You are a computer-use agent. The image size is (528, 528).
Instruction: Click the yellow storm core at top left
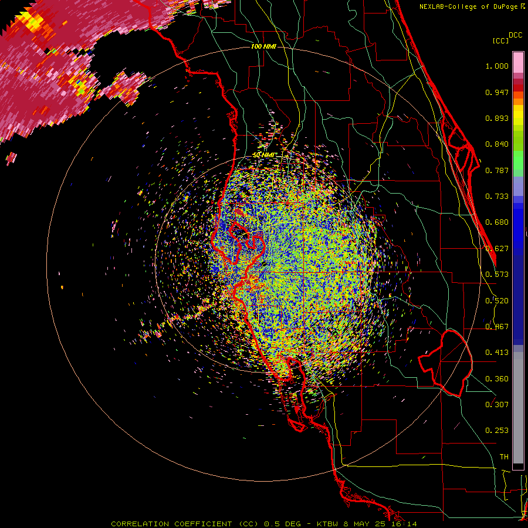point(32,22)
